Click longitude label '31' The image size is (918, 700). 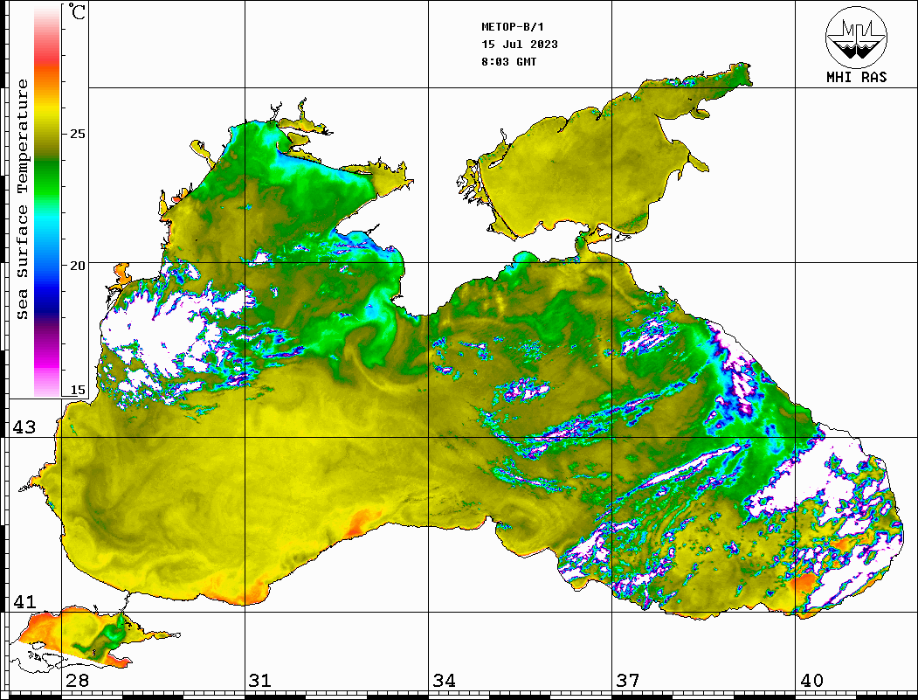(x=260, y=680)
